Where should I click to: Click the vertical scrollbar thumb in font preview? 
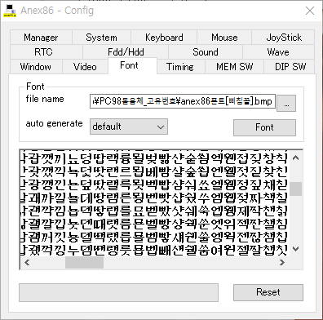pos(296,189)
